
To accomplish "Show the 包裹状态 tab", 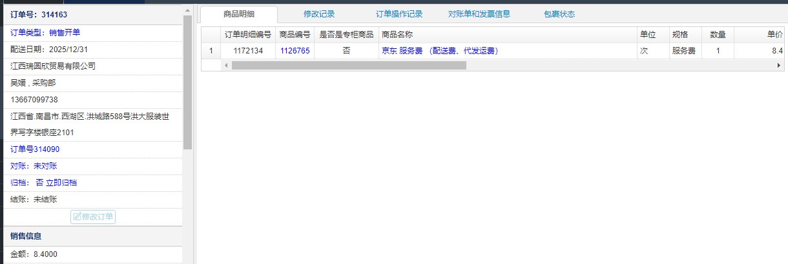I will click(x=559, y=14).
